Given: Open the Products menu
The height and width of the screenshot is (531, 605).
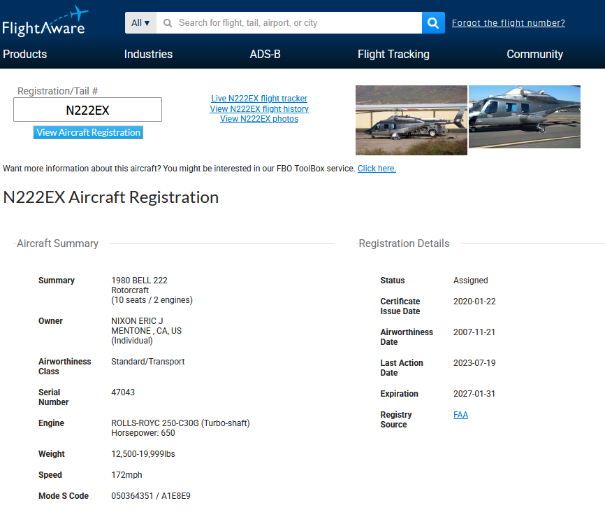Looking at the screenshot, I should point(25,55).
